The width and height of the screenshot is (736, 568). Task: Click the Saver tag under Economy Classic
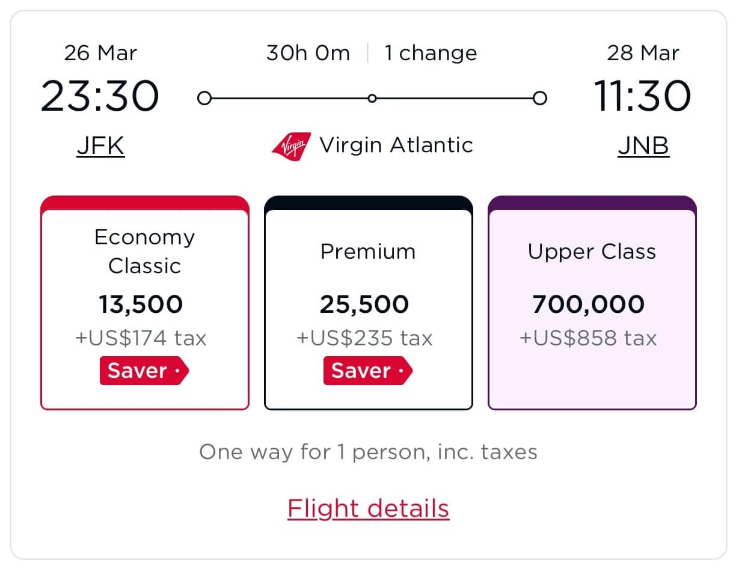pyautogui.click(x=144, y=371)
